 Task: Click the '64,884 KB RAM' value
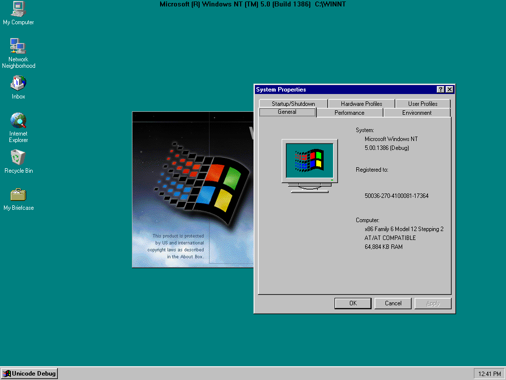click(383, 247)
